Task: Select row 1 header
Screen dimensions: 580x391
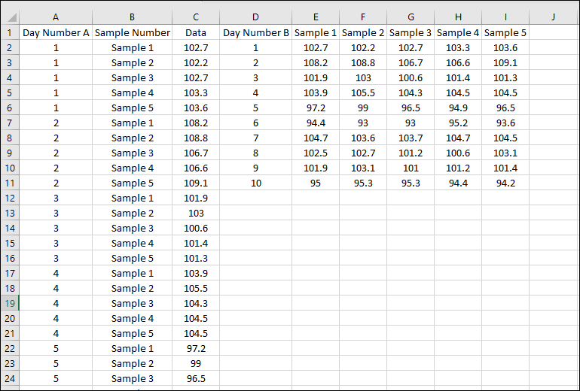Action: 10,32
